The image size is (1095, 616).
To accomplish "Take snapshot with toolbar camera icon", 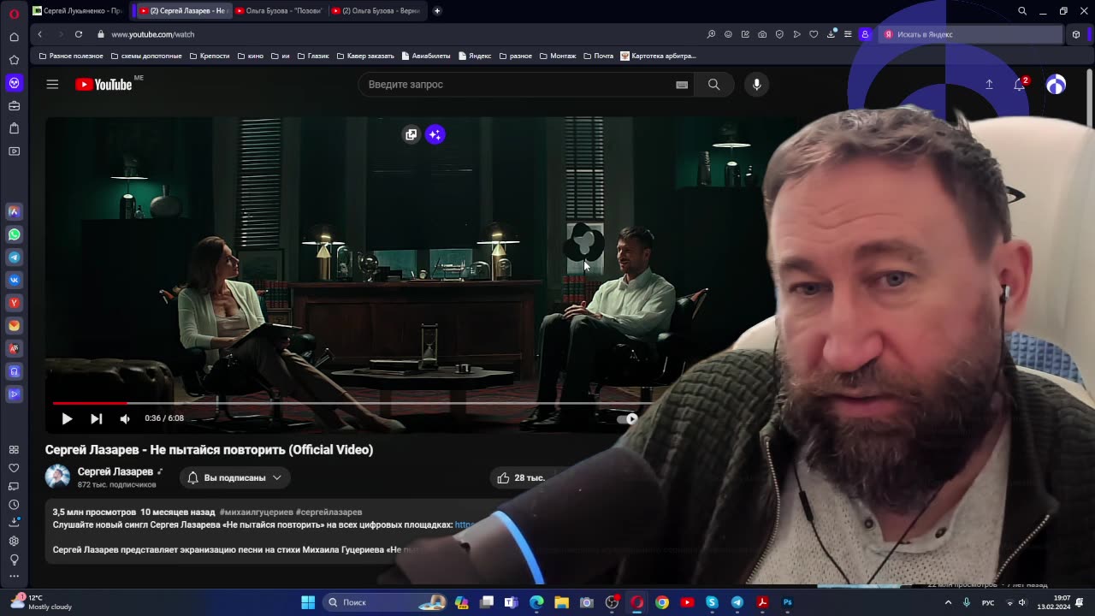I will [762, 34].
